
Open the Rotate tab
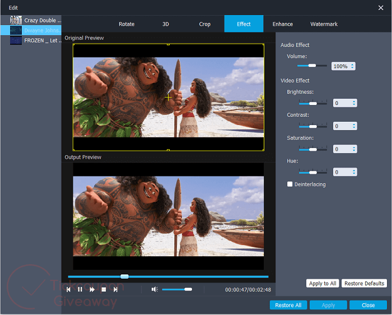point(127,24)
